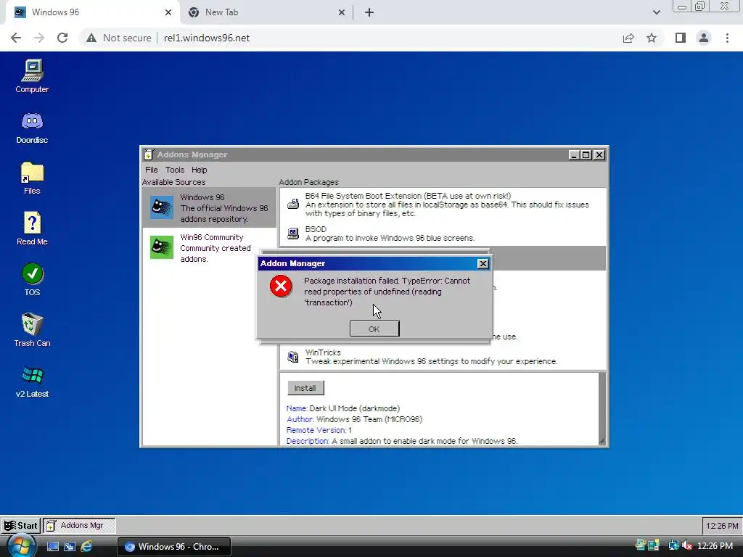Click the red error icon in dialog
743x557 pixels.
(x=281, y=286)
